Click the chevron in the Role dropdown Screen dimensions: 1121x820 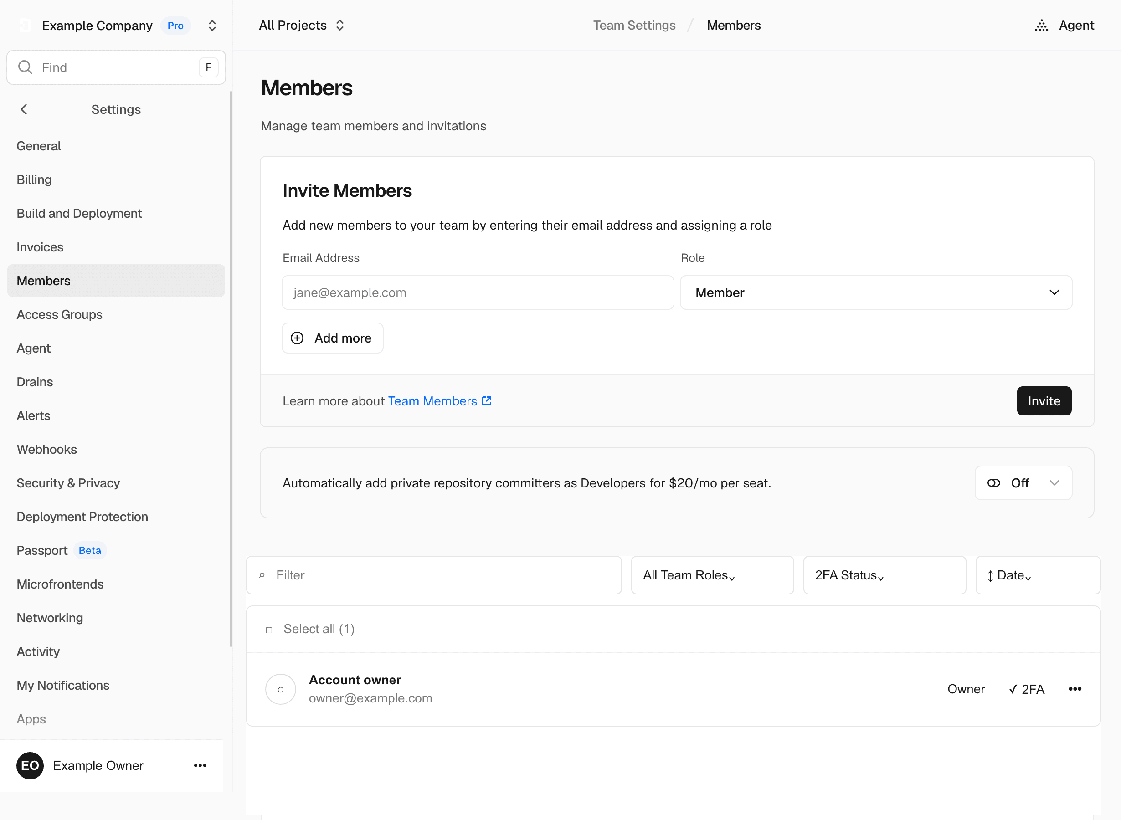coord(1054,293)
